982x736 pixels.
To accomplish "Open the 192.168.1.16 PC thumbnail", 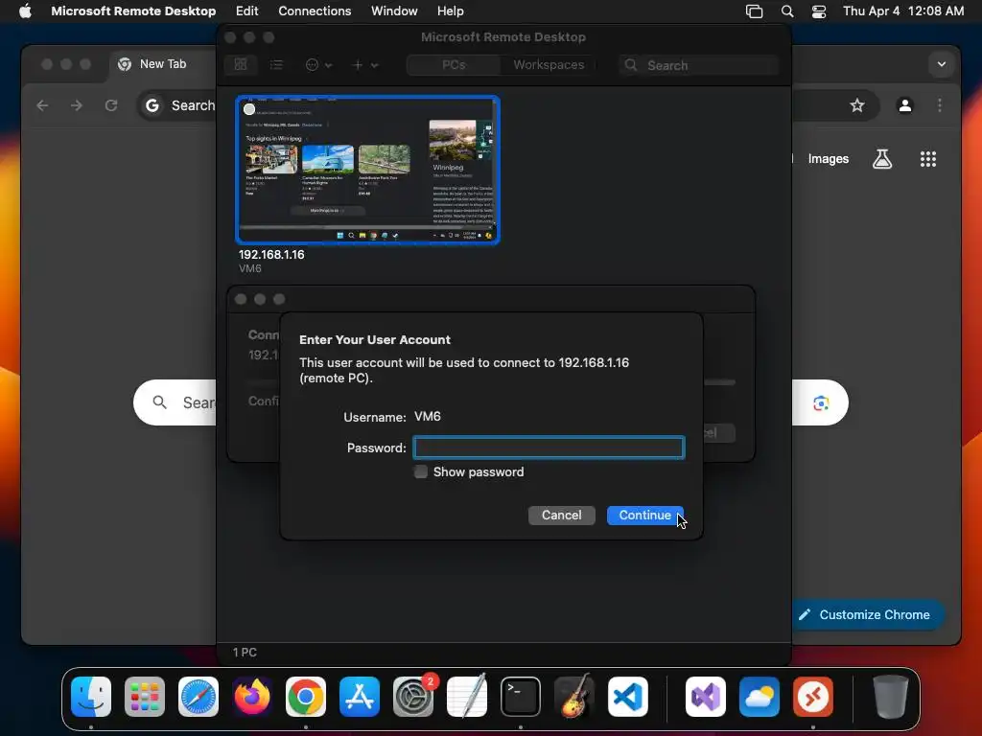I will pyautogui.click(x=367, y=170).
